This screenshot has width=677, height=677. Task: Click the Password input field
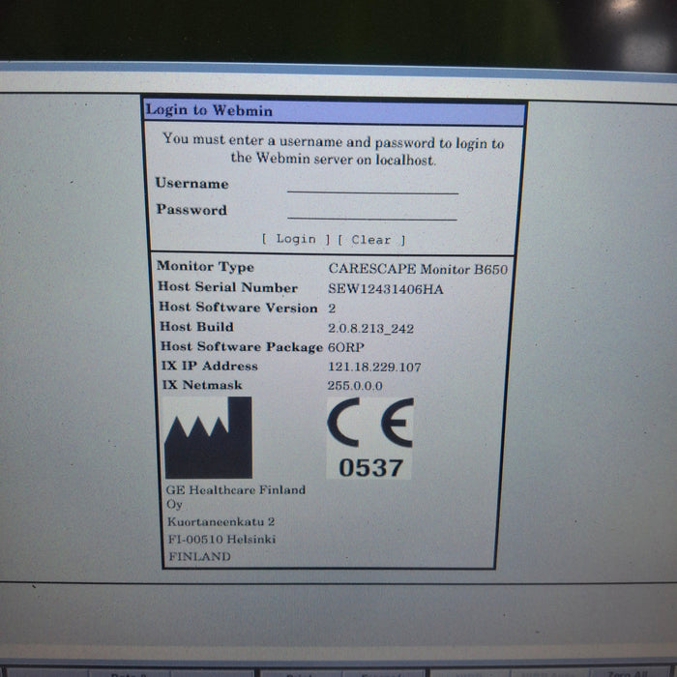pos(372,212)
